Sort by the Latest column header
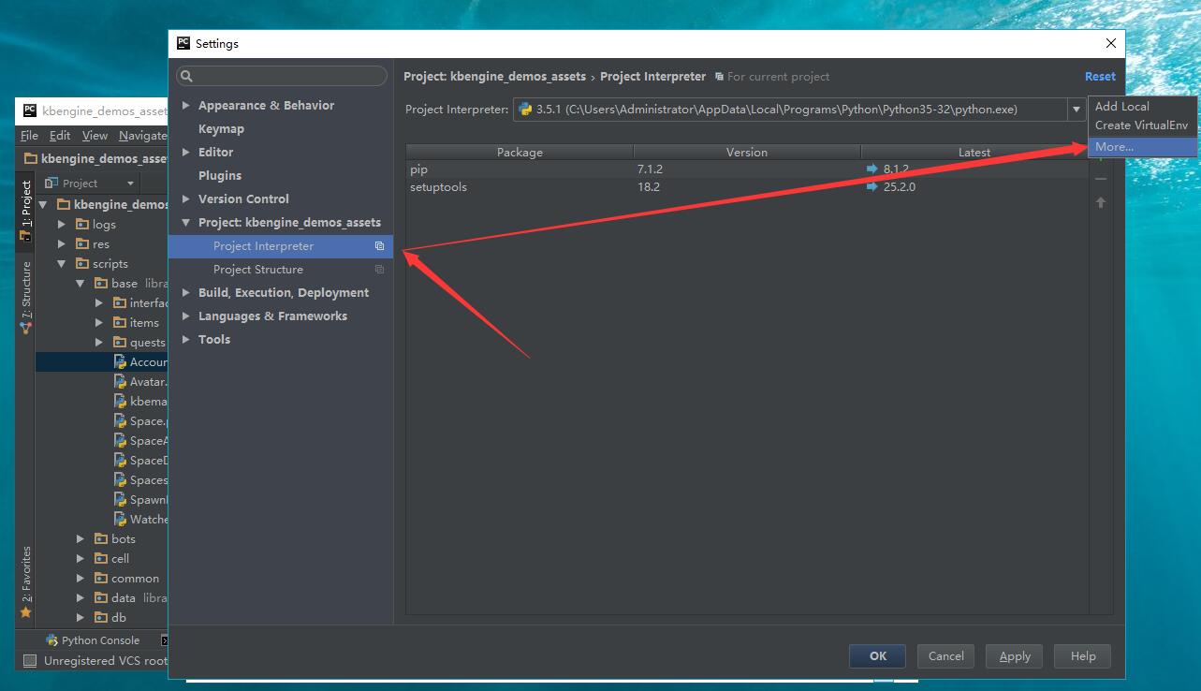 coord(974,152)
